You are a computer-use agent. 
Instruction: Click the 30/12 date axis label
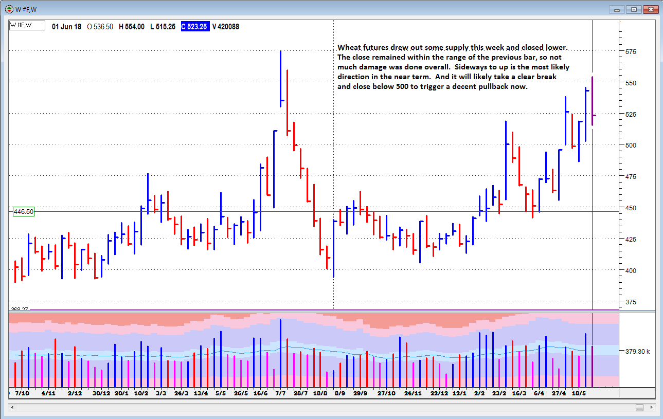(101, 393)
